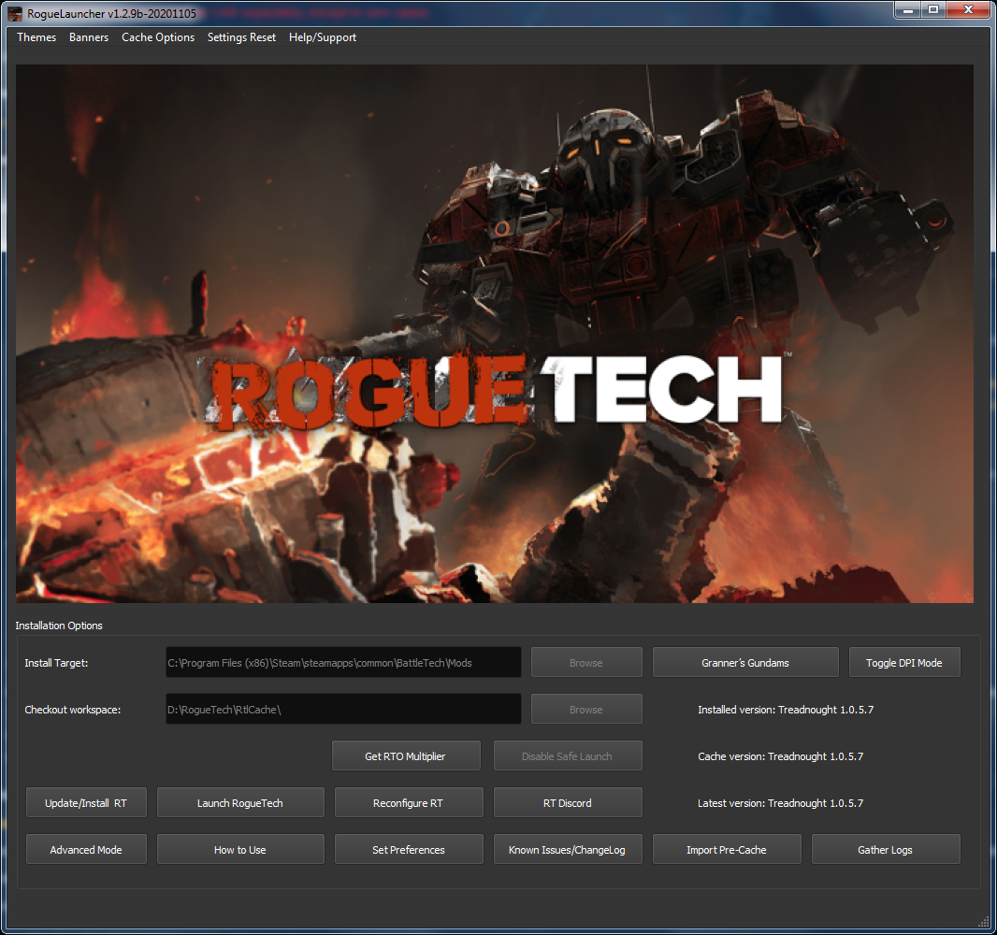997x935 pixels.
Task: Open the Banners menu
Action: [x=88, y=37]
